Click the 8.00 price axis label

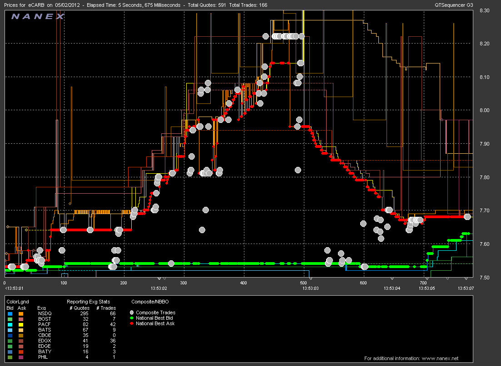[484, 110]
